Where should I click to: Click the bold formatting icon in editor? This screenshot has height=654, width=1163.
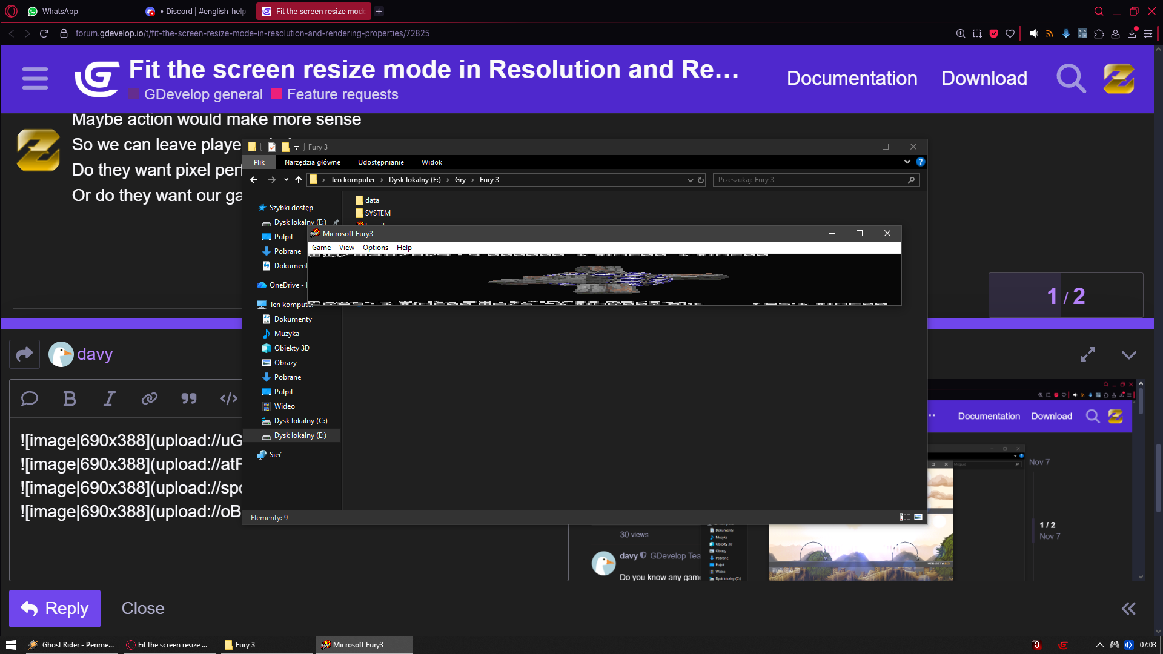pyautogui.click(x=70, y=398)
